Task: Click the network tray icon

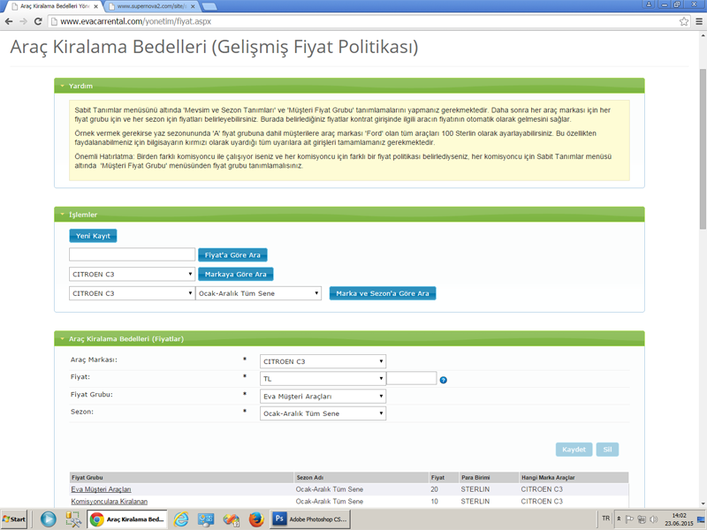Action: click(x=642, y=519)
